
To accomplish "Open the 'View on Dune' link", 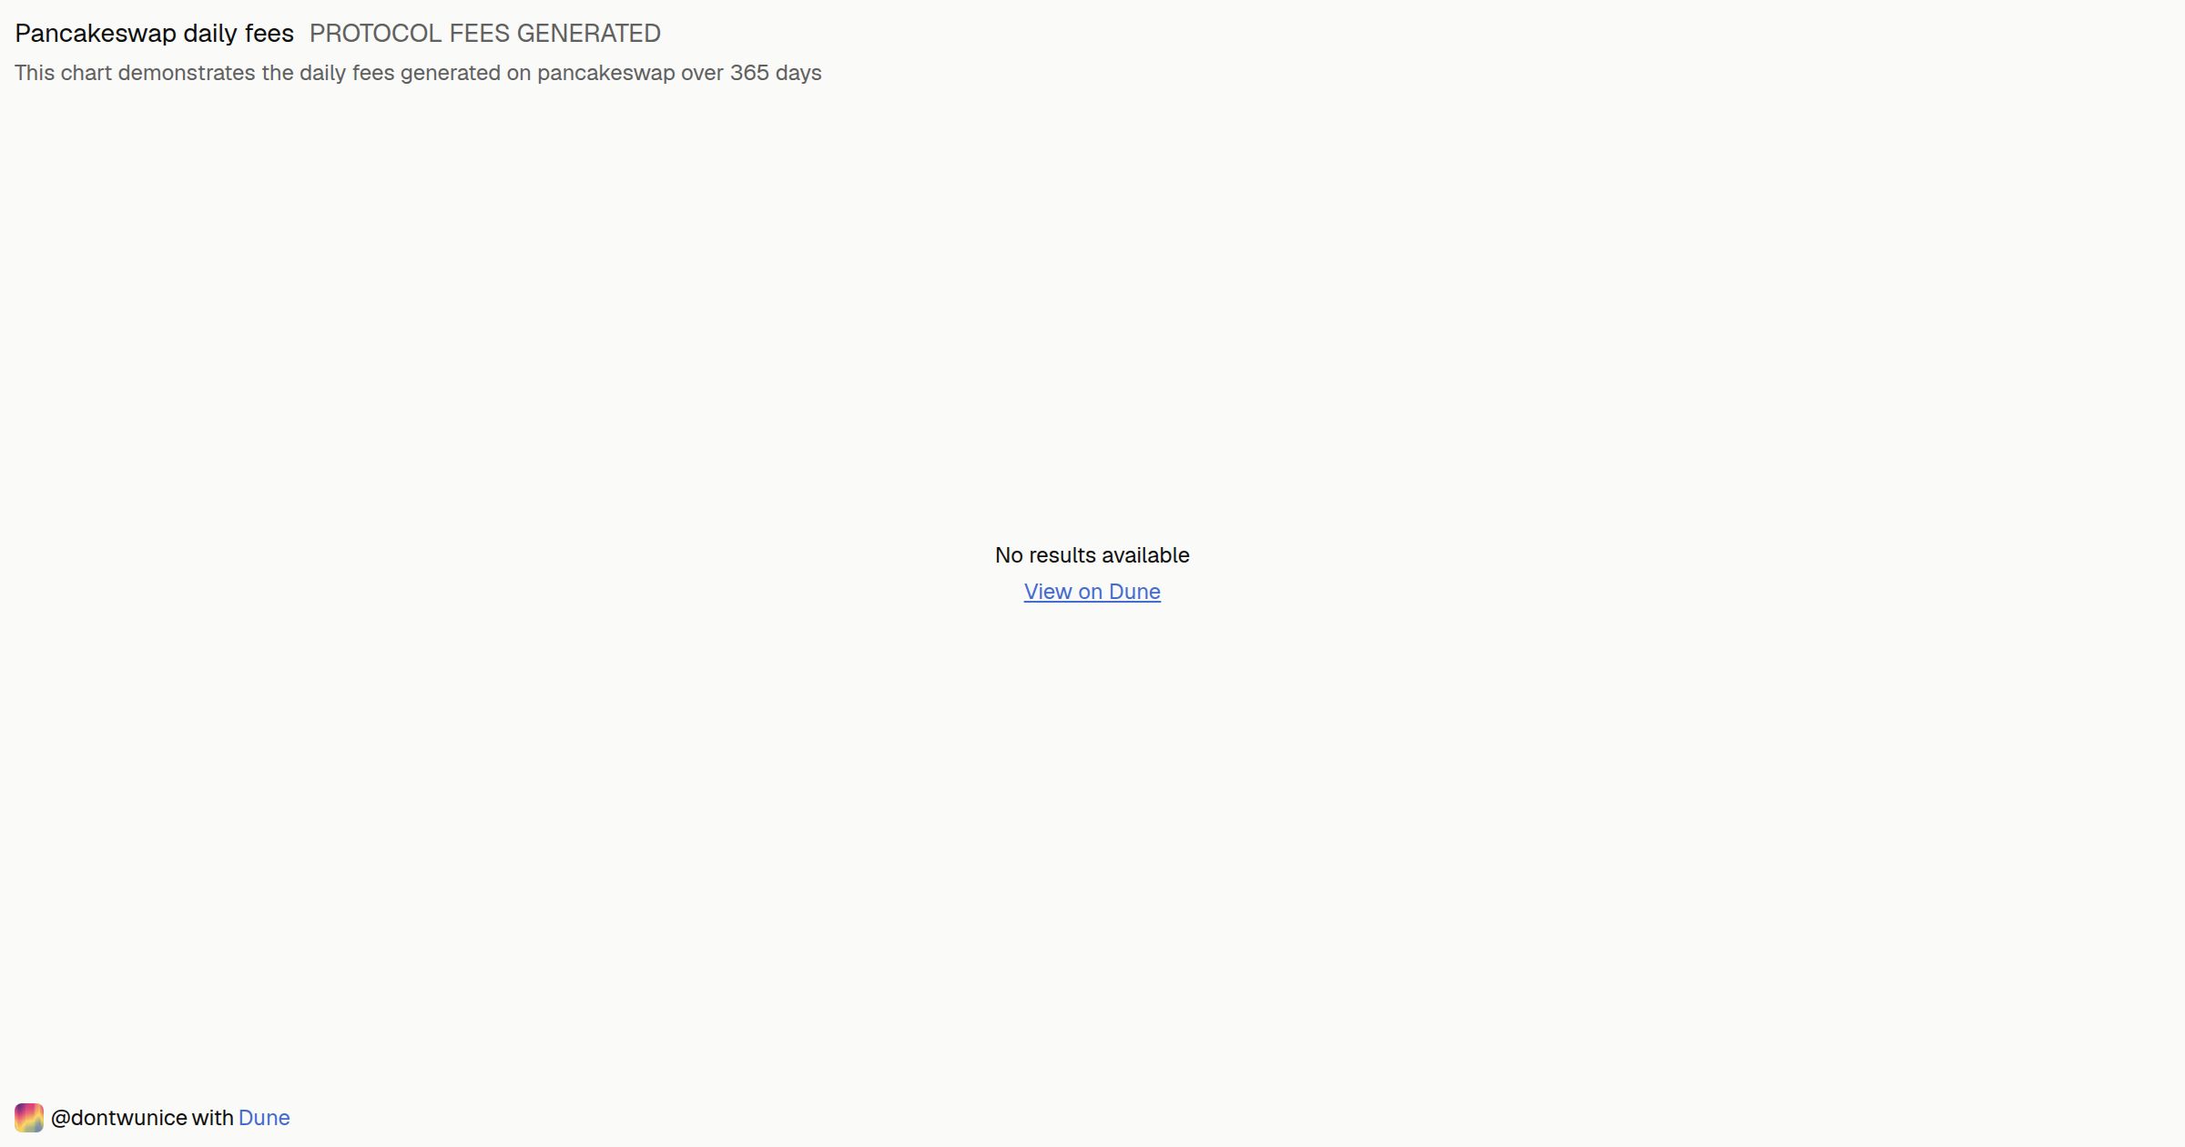I will 1092,592.
